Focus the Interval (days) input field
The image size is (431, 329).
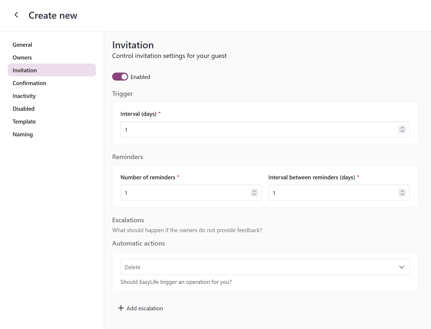pyautogui.click(x=256, y=130)
